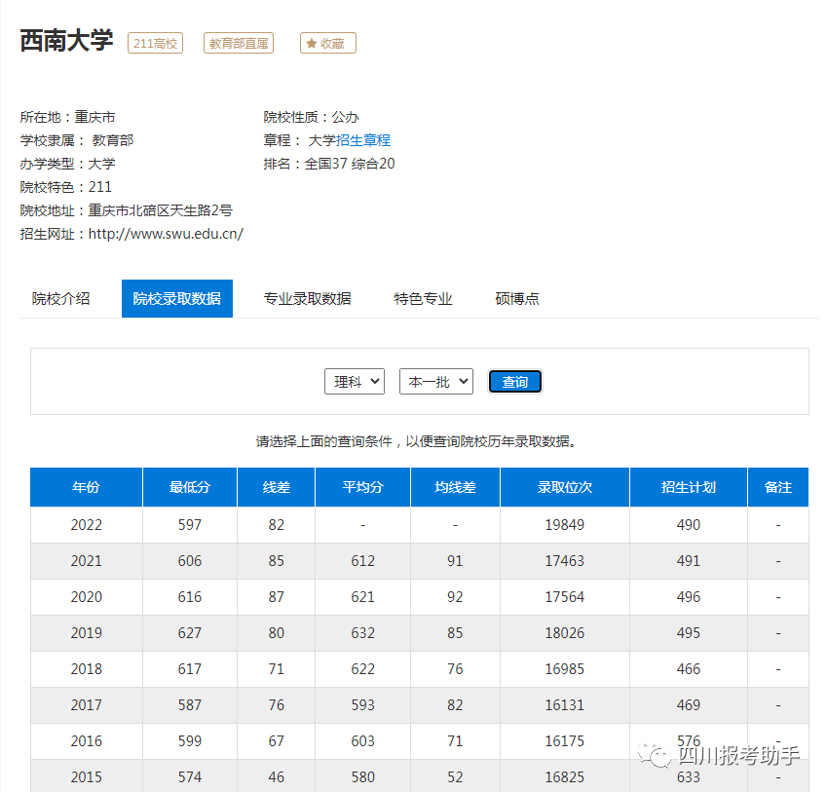Image resolution: width=827 pixels, height=792 pixels.
Task: Click the ranking text 全国37 综合20
Action: 350,164
